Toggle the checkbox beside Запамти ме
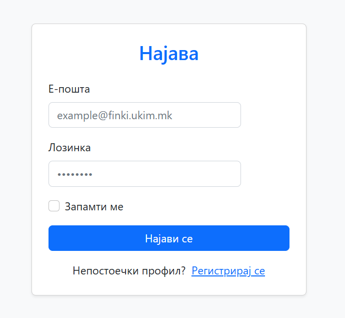The width and height of the screenshot is (345, 318). tap(54, 206)
